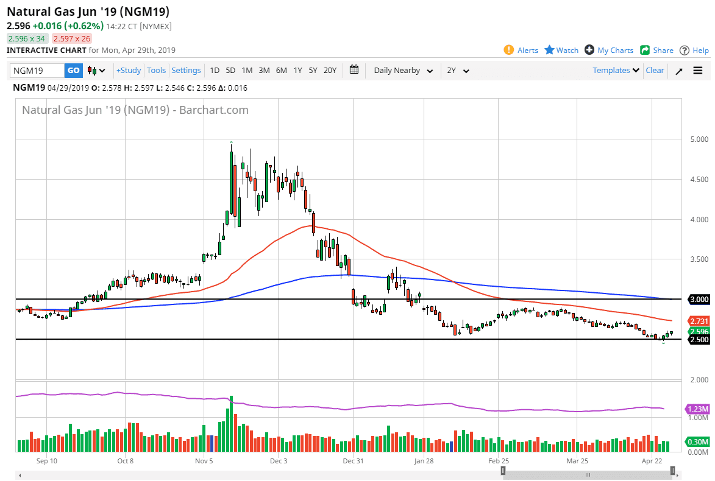Open the hamburger chart menu icon
The image size is (715, 481).
[x=697, y=70]
